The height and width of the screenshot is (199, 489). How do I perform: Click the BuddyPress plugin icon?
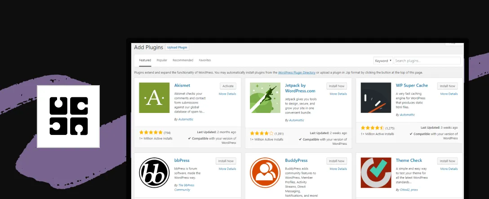[265, 173]
